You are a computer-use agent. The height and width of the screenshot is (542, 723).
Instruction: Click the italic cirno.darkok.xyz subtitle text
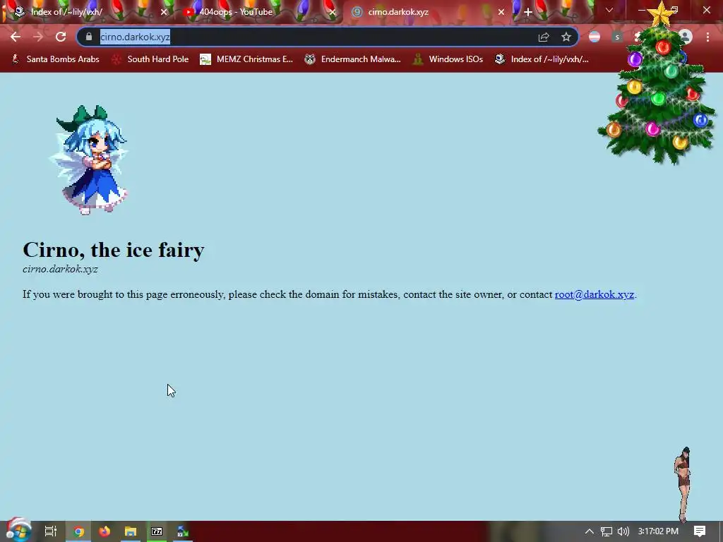(x=60, y=269)
